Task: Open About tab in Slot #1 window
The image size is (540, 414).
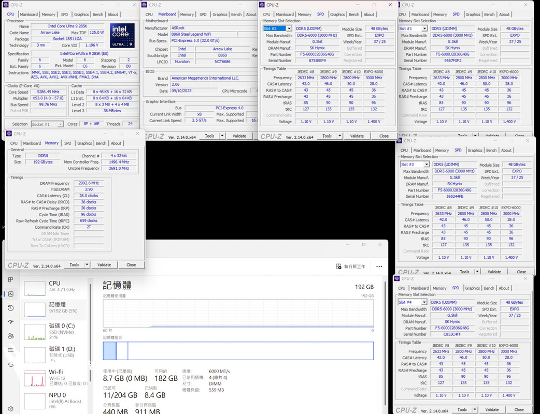Action: [x=504, y=14]
